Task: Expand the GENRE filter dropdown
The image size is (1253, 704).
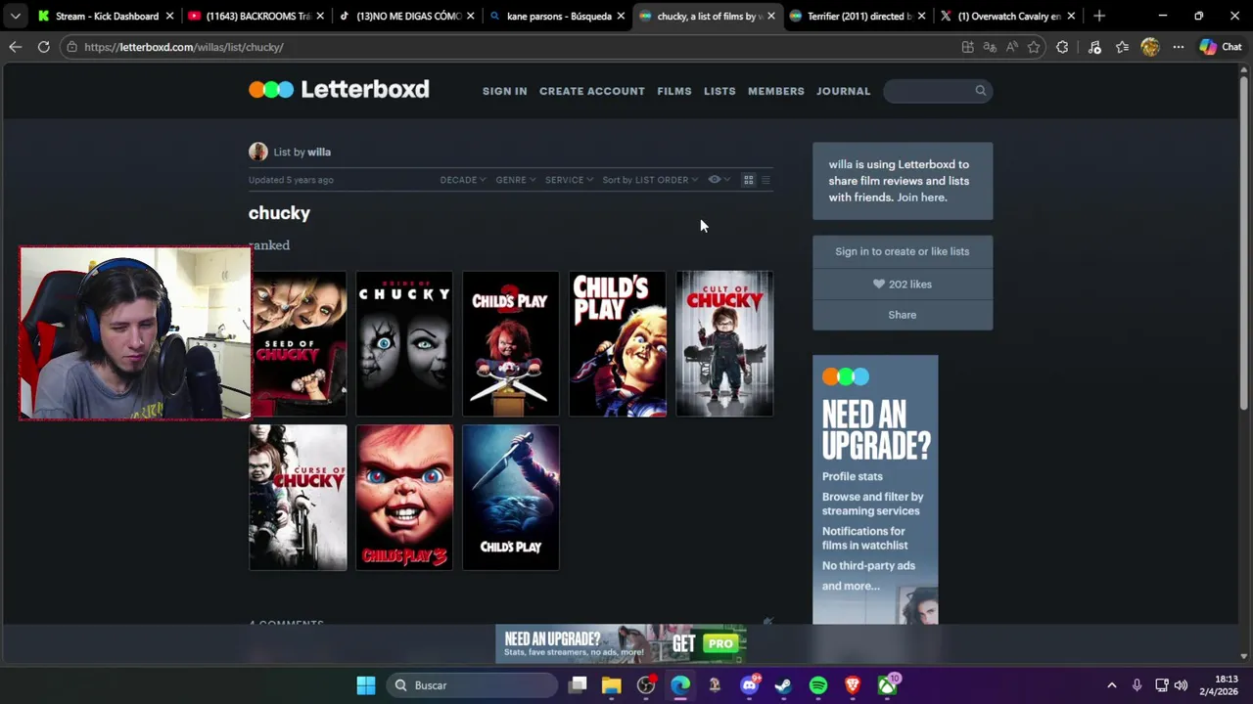Action: click(515, 180)
